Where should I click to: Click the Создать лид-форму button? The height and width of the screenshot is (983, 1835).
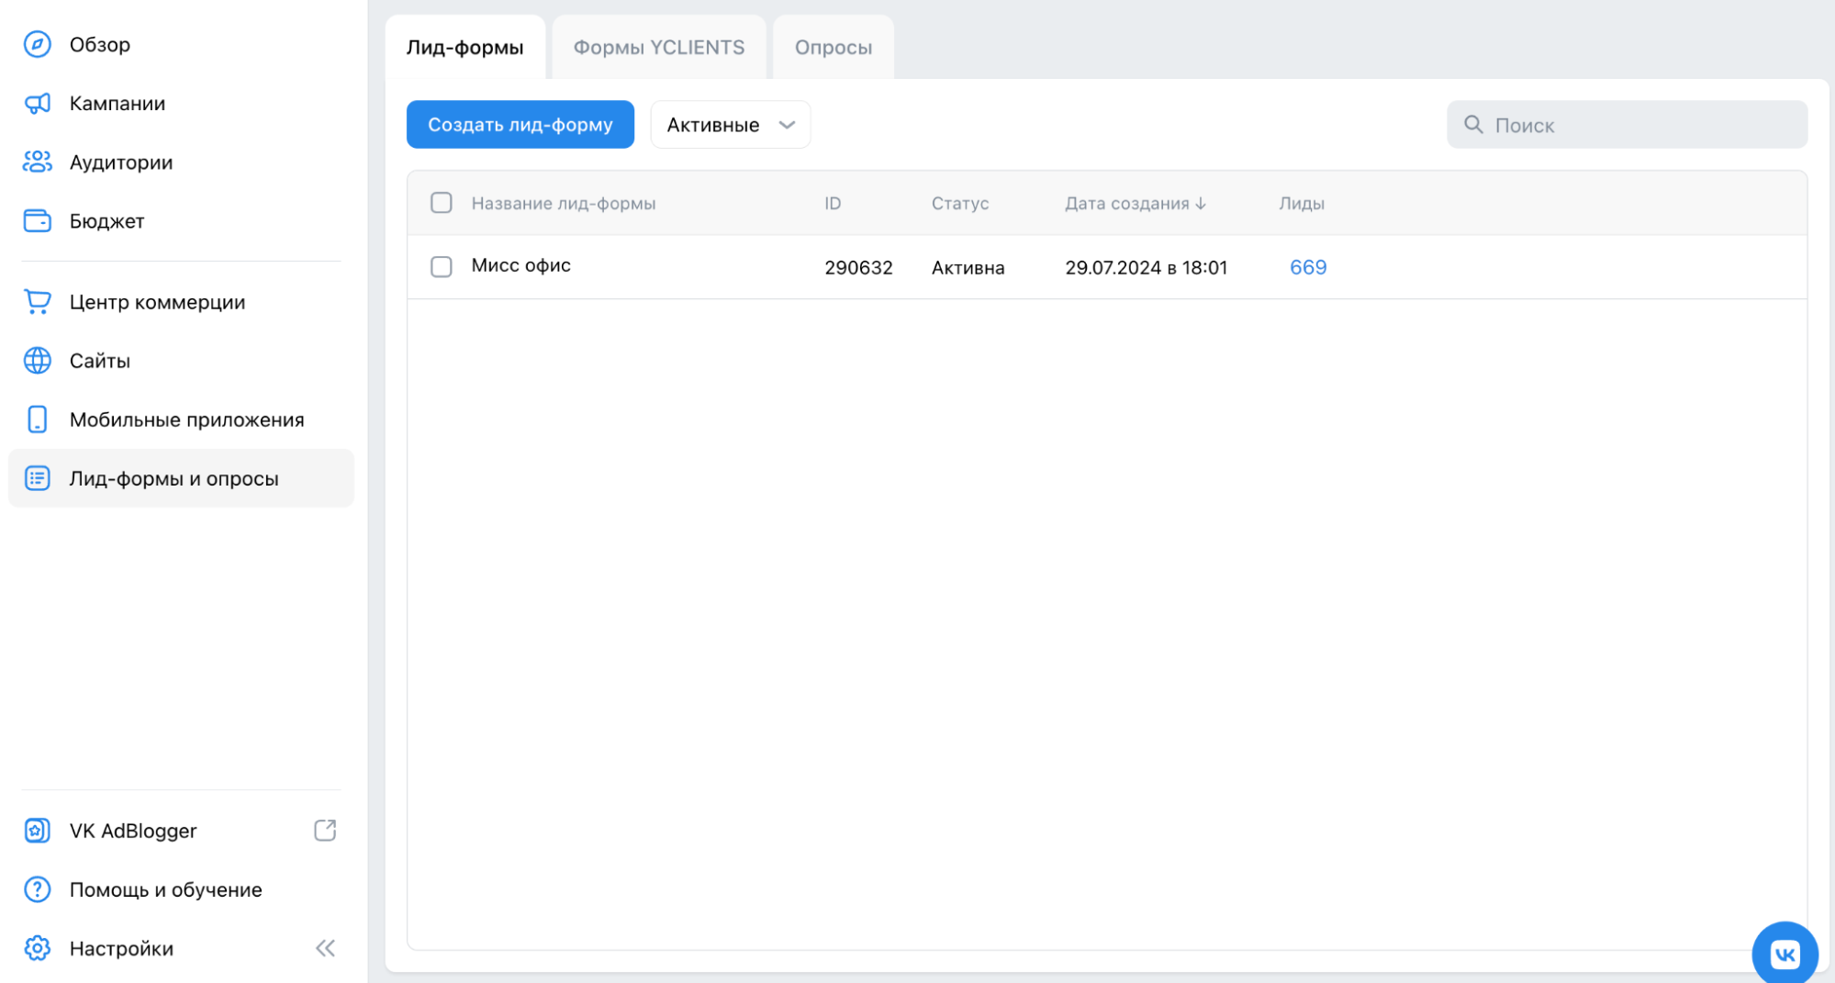point(520,125)
